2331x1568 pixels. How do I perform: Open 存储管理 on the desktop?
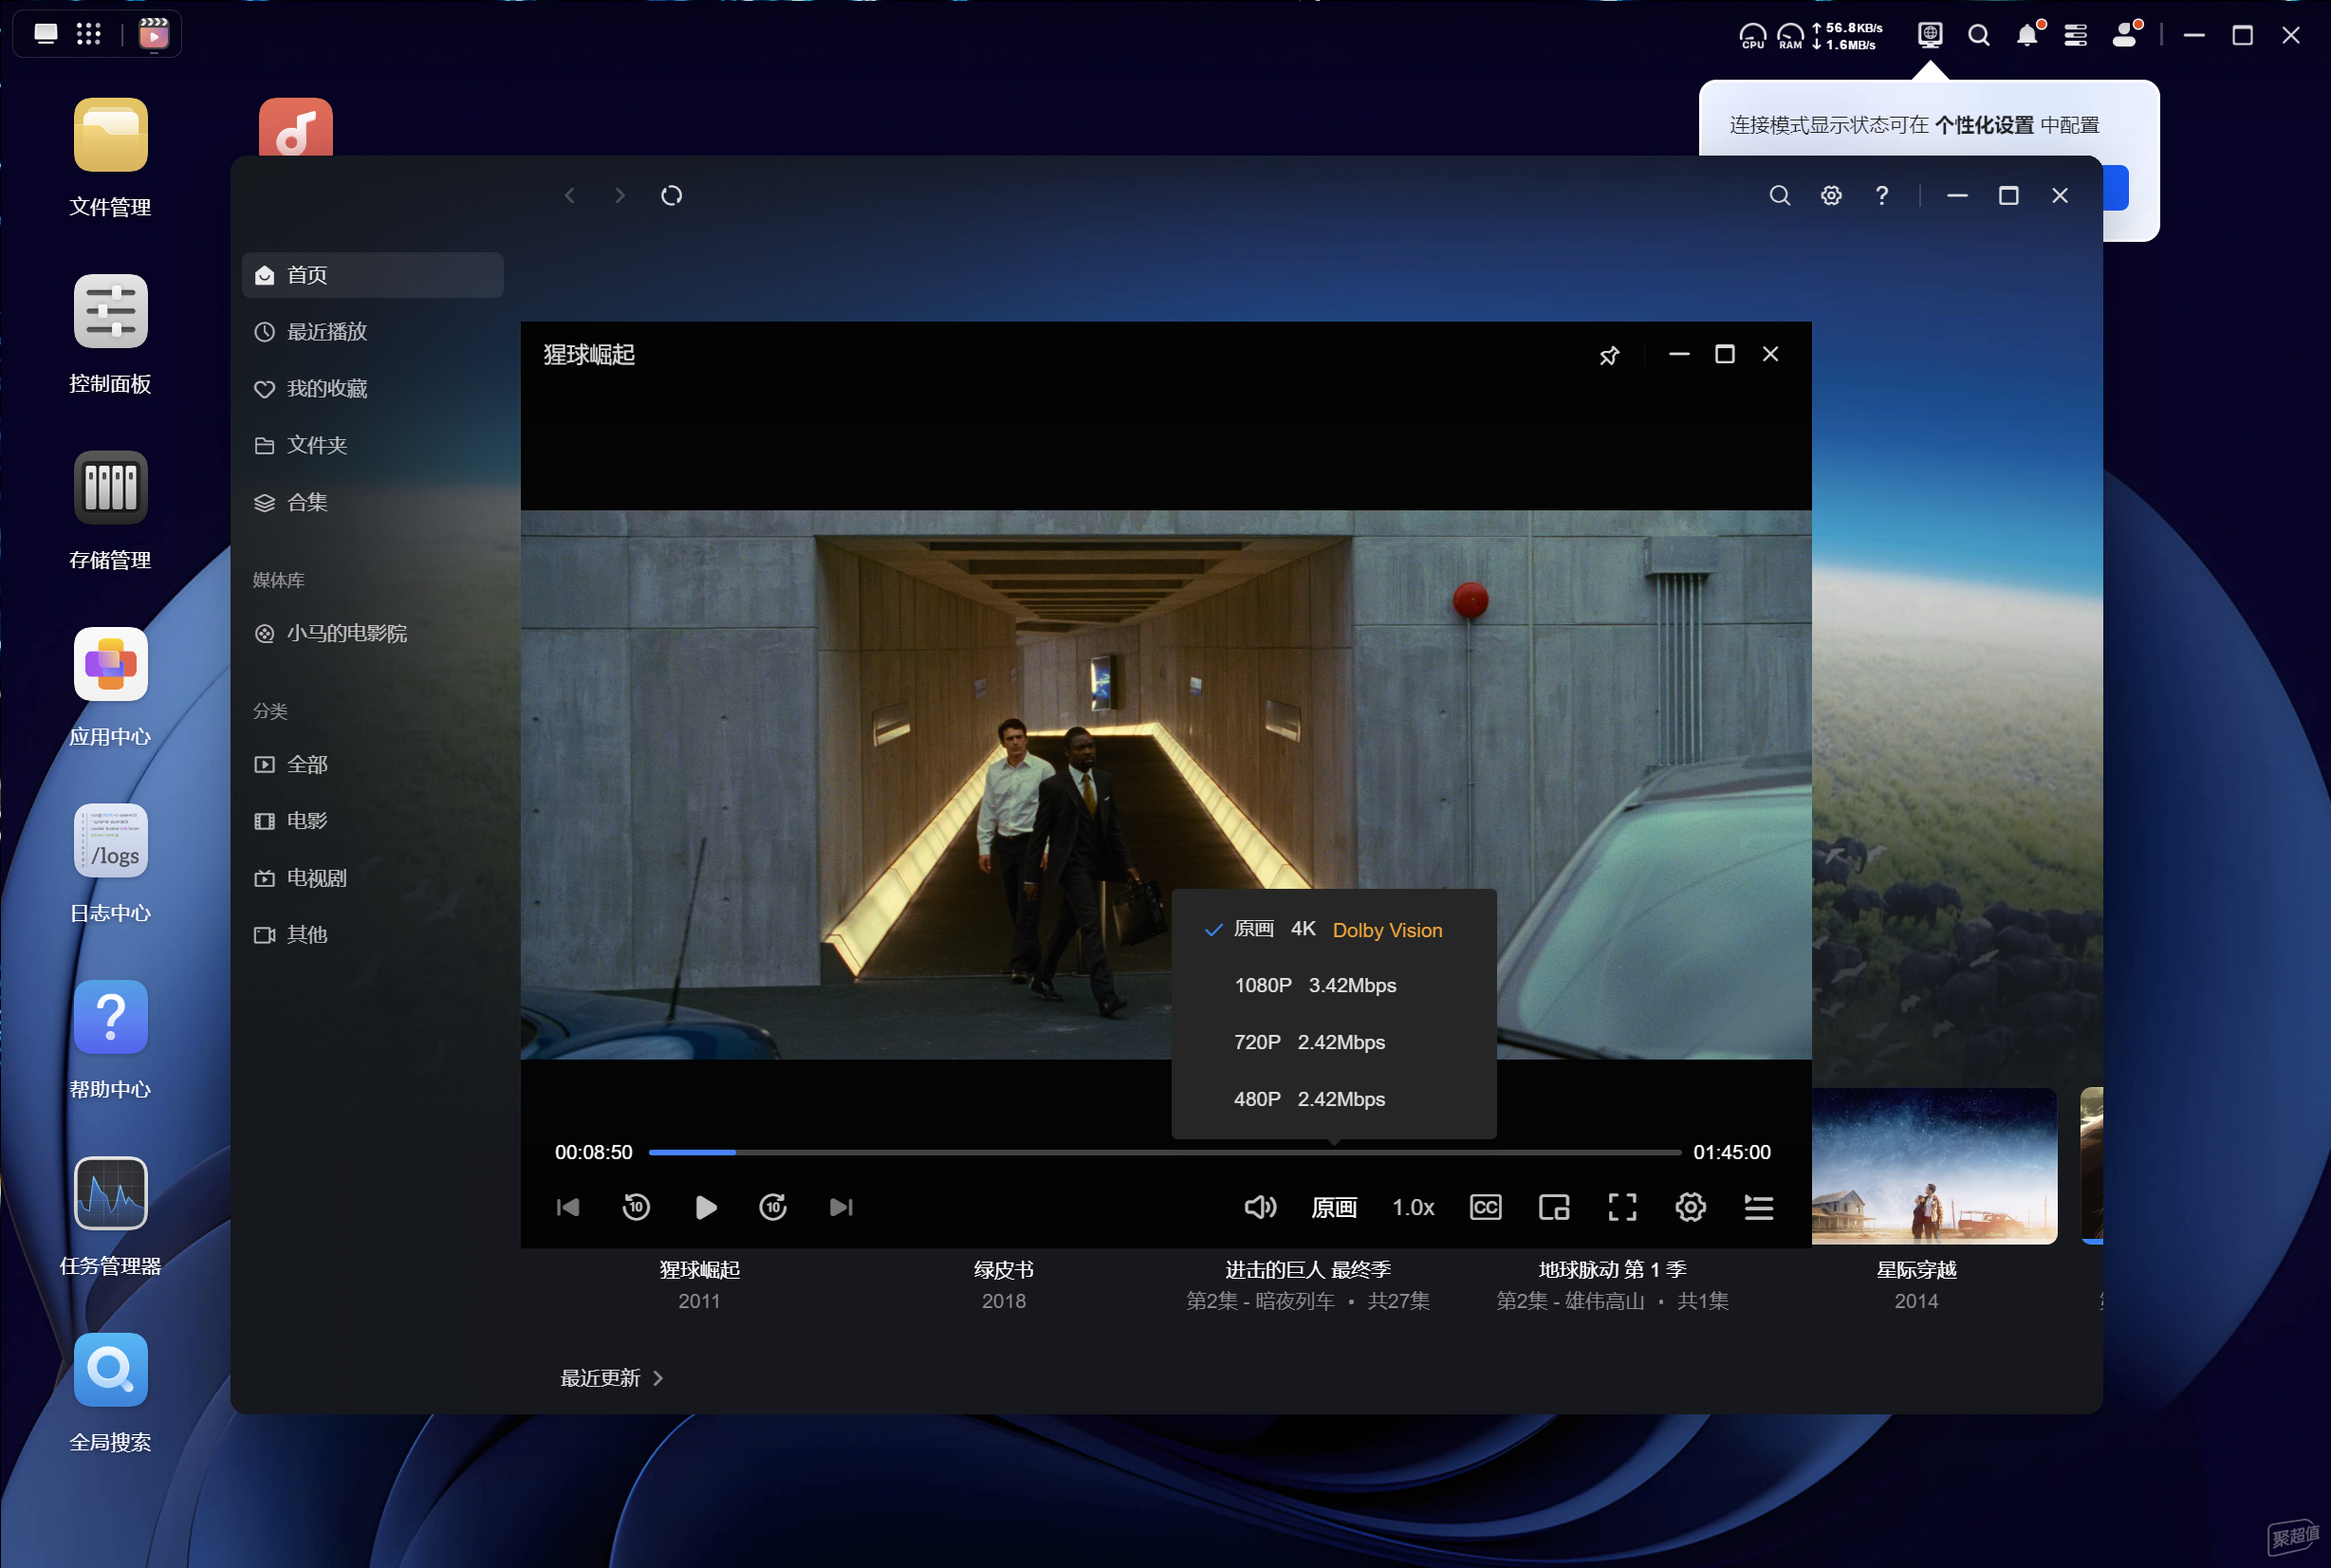coord(111,511)
